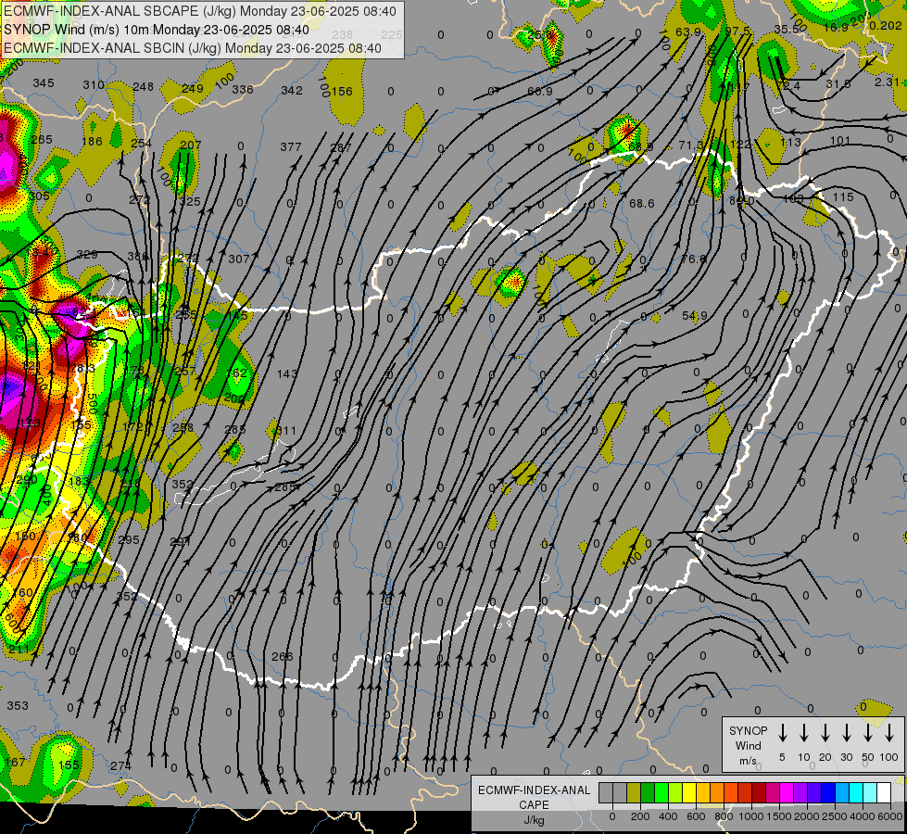Click the 4000 tick label in CAPE legend
The width and height of the screenshot is (907, 834).
pos(863,816)
